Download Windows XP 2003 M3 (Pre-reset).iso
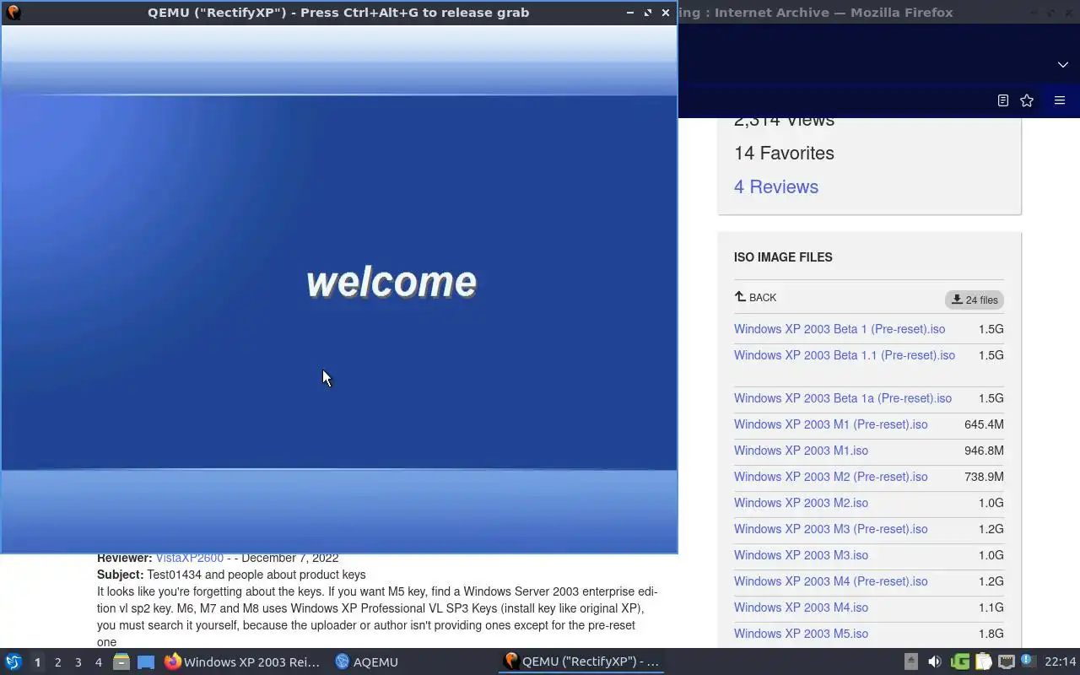This screenshot has height=675, width=1080. 830,529
